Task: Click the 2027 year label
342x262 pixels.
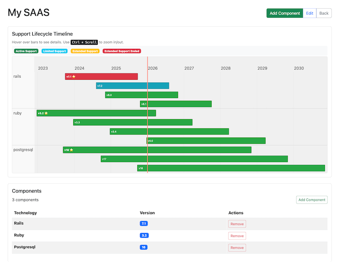Action: [x=189, y=68]
